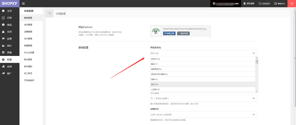
Task: Click the layout icon beside 界面
Action: (3, 52)
